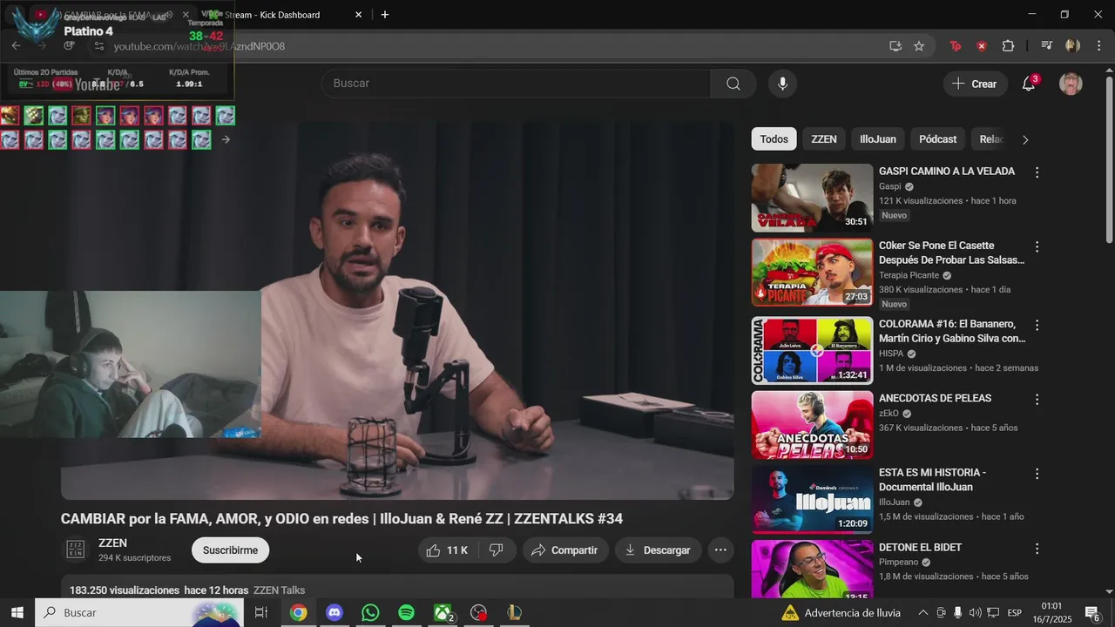Click the YouTube search field
The image size is (1115, 627).
516,84
